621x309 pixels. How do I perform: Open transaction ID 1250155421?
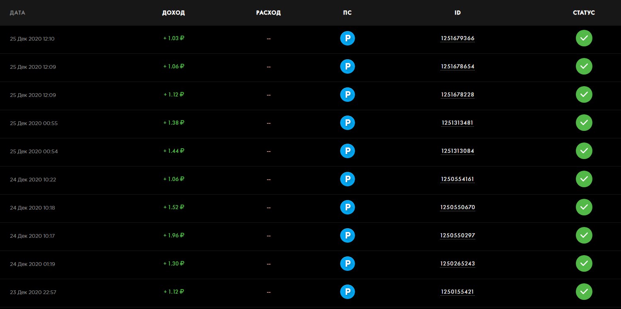(x=458, y=292)
